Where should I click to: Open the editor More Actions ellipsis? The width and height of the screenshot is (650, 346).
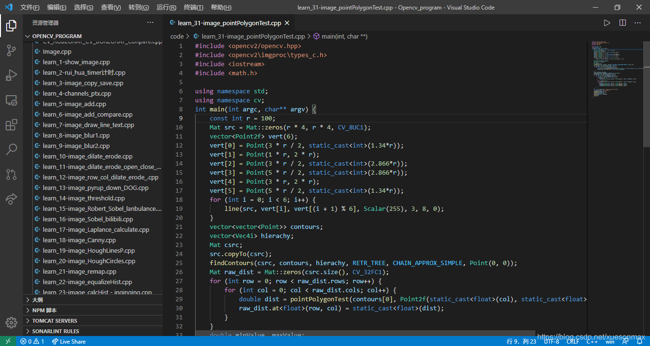click(638, 23)
